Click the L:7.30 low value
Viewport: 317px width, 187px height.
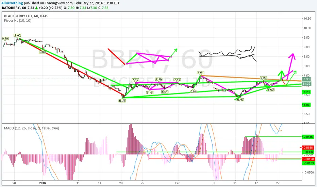[x=92, y=8]
